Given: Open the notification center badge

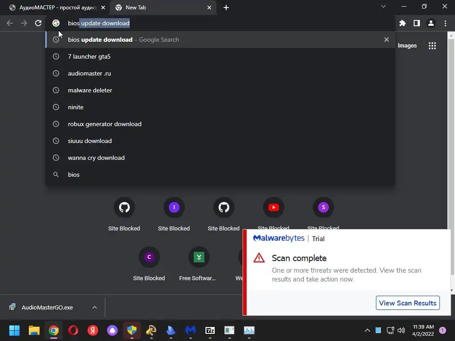Looking at the screenshot, I should (x=443, y=330).
